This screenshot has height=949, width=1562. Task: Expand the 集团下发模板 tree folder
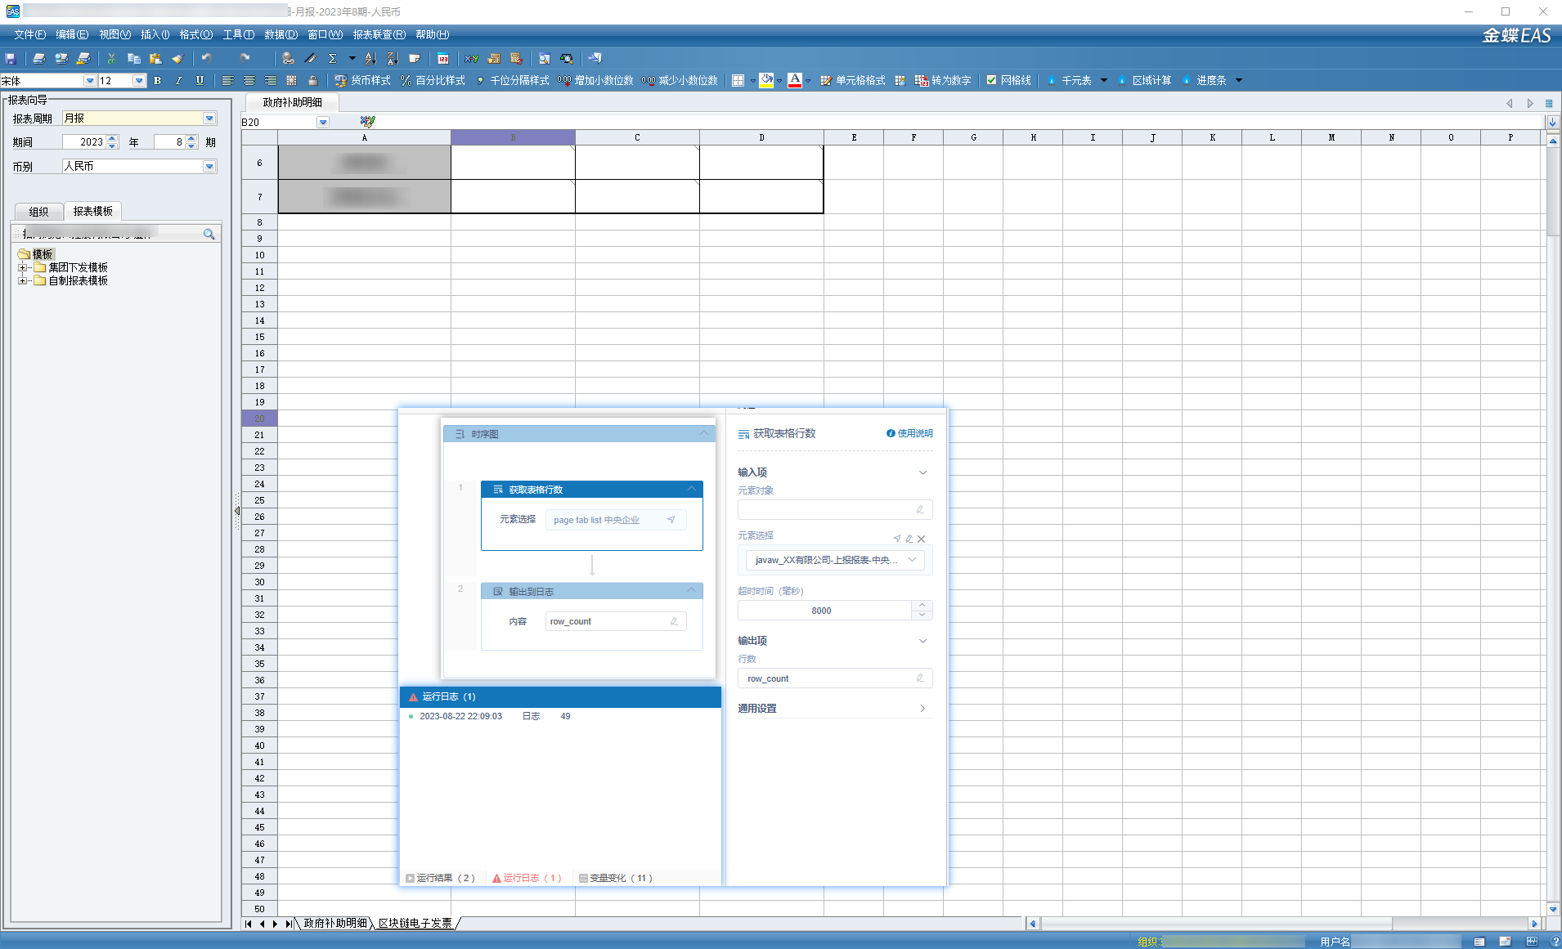point(22,267)
